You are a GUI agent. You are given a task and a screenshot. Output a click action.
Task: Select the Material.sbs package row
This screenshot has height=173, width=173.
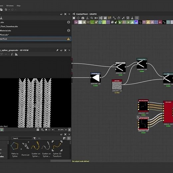[x=36, y=31]
